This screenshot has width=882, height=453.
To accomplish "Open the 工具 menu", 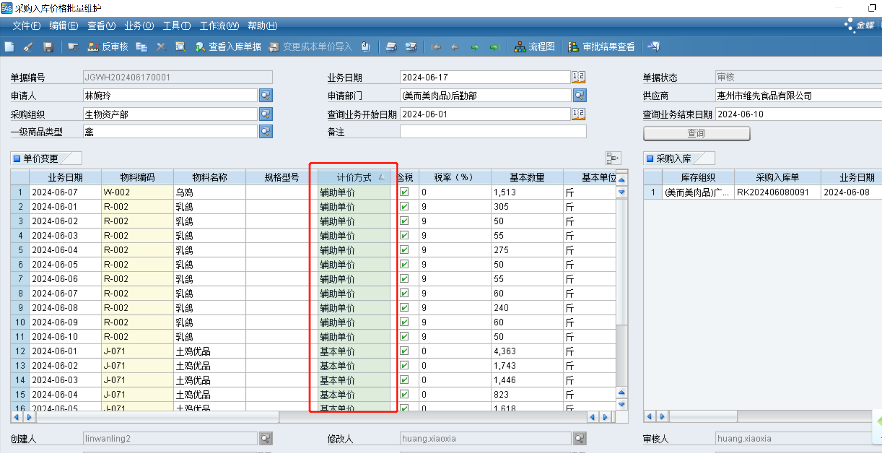I will [x=177, y=26].
